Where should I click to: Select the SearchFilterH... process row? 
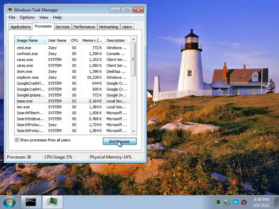pyautogui.click(x=73, y=113)
